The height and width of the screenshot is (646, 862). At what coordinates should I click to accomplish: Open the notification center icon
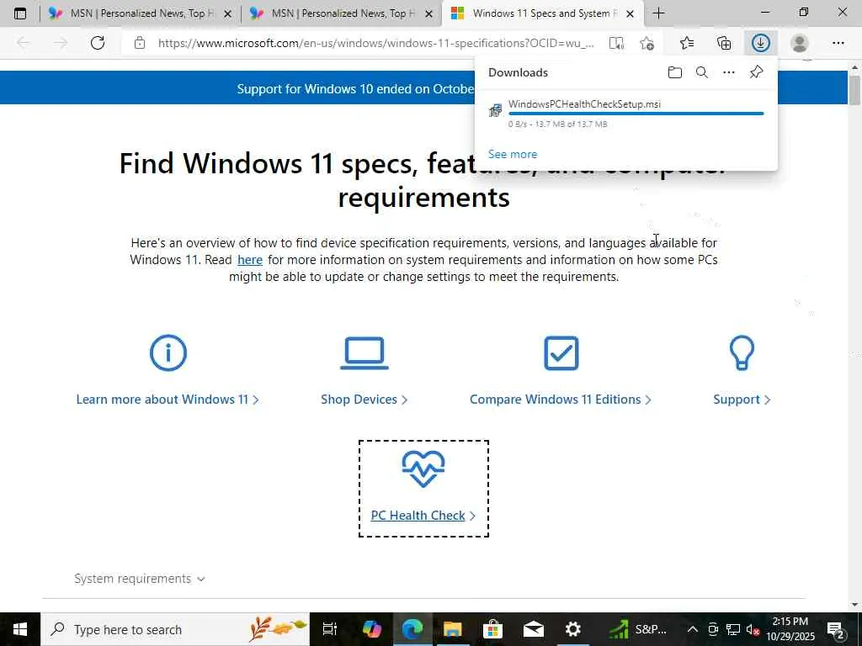[836, 629]
